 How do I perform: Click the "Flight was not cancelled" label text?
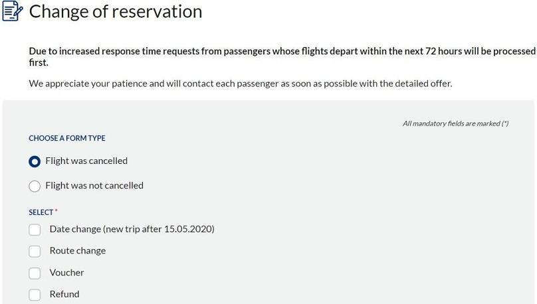[94, 186]
